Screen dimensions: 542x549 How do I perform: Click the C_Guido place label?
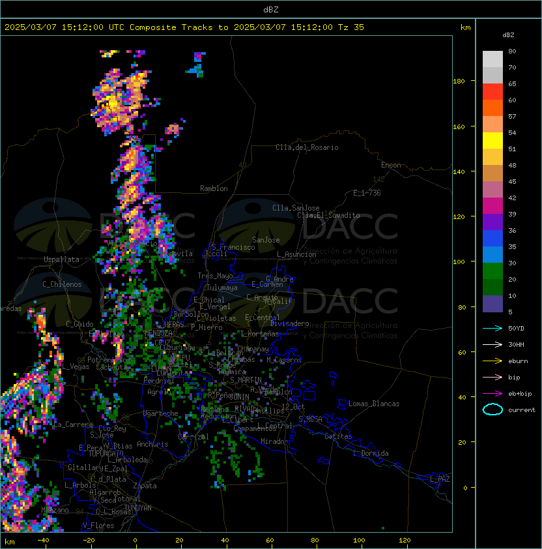pos(79,324)
